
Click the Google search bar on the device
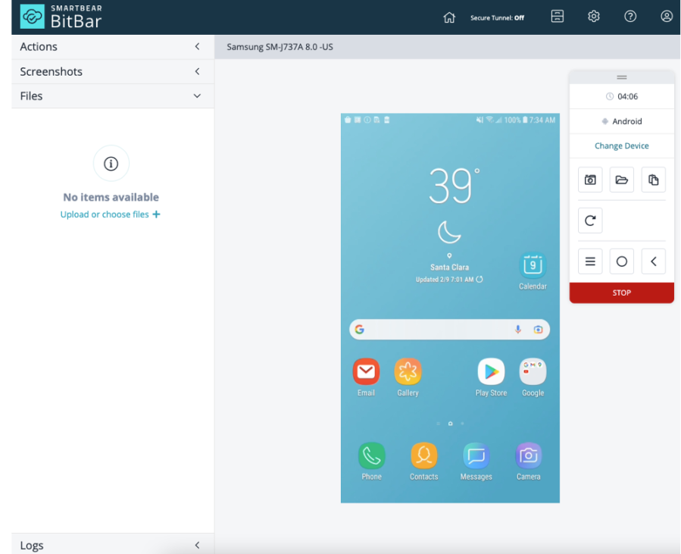coord(449,330)
